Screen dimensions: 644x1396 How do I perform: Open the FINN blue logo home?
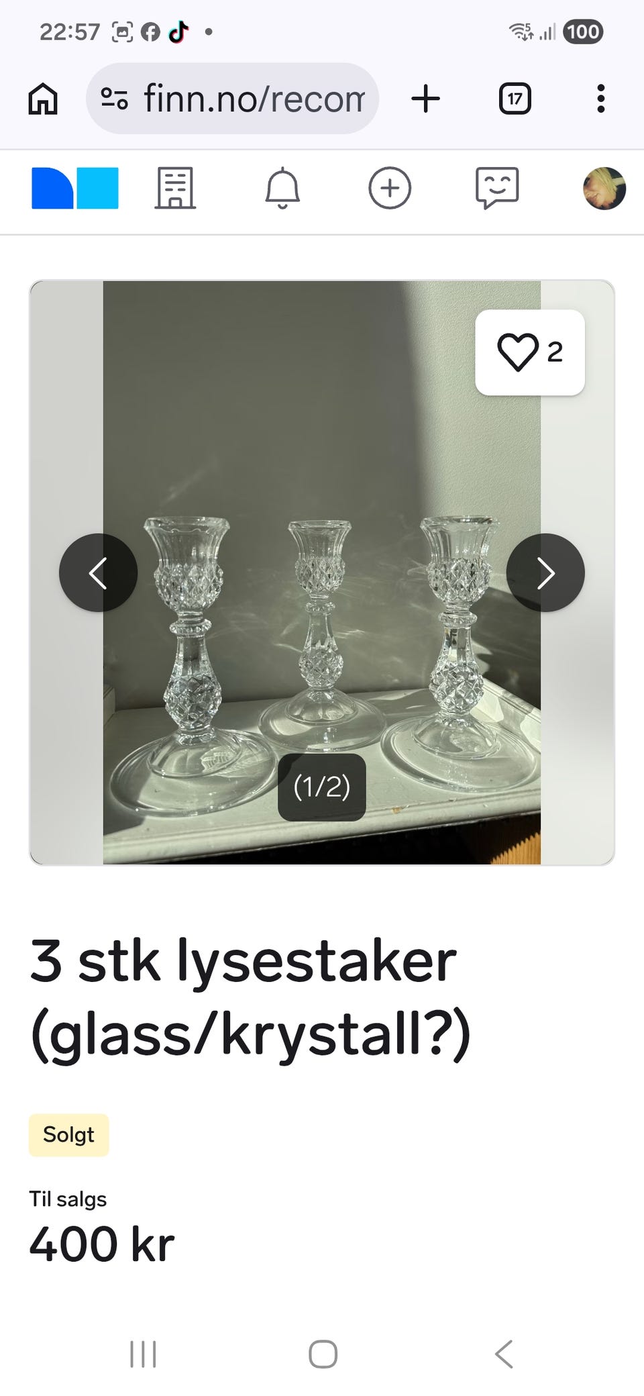click(x=75, y=188)
